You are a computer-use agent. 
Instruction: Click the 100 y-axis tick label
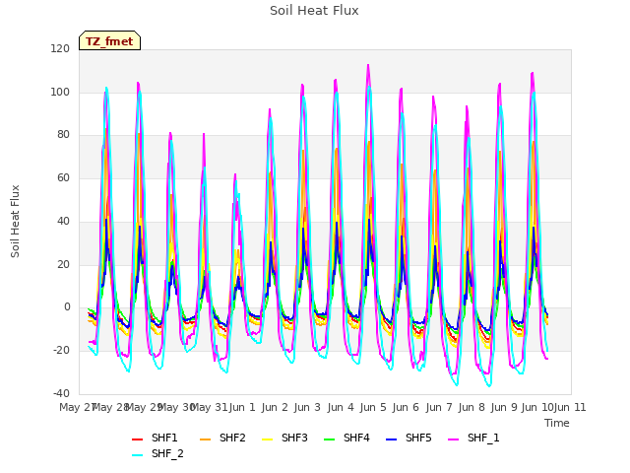click(60, 92)
